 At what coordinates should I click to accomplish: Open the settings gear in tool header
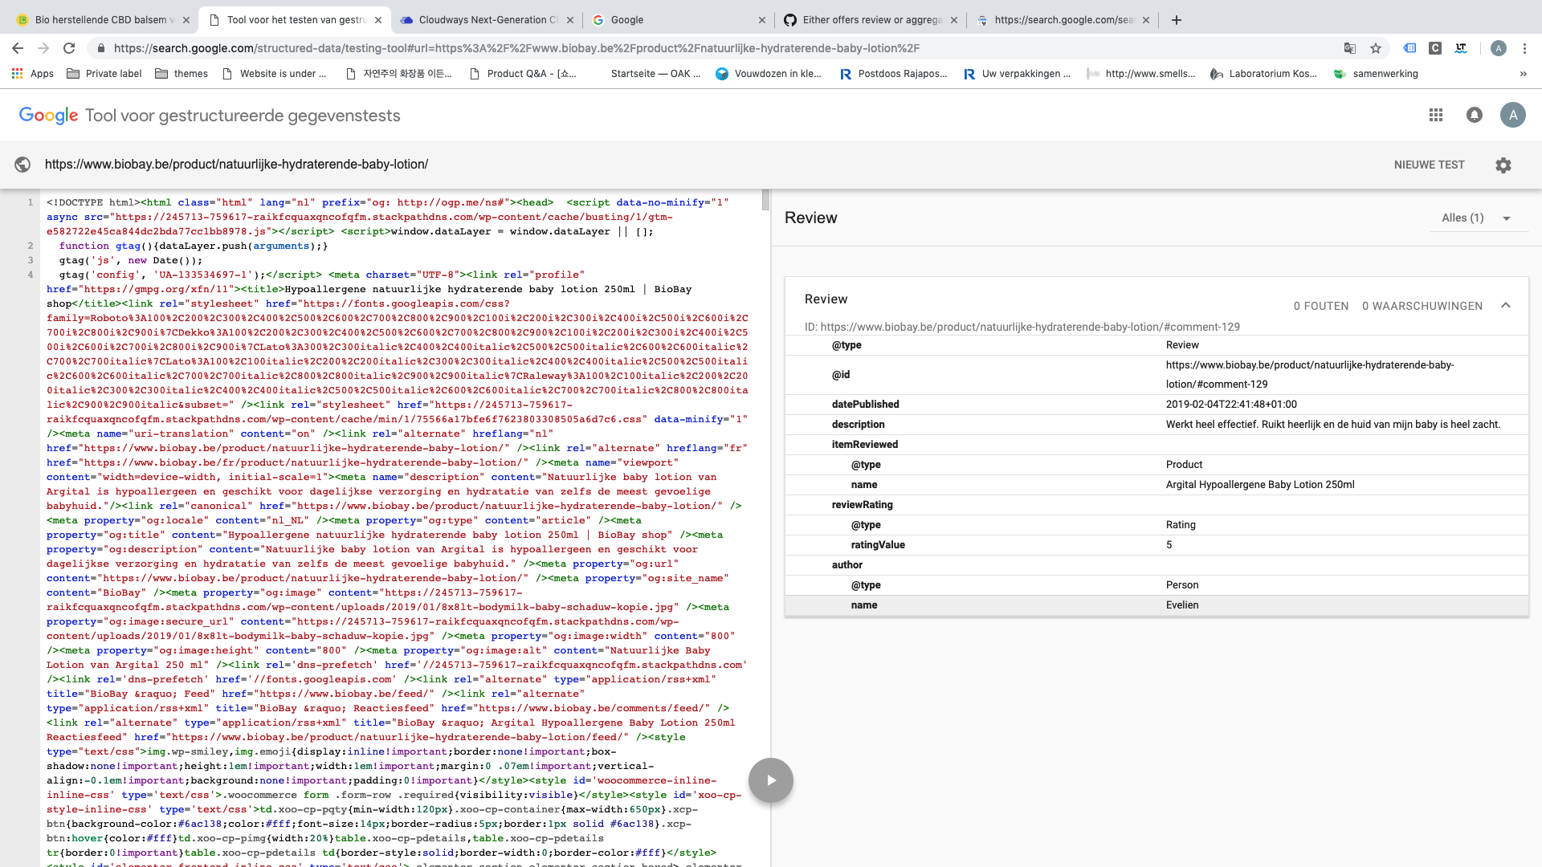click(1503, 165)
